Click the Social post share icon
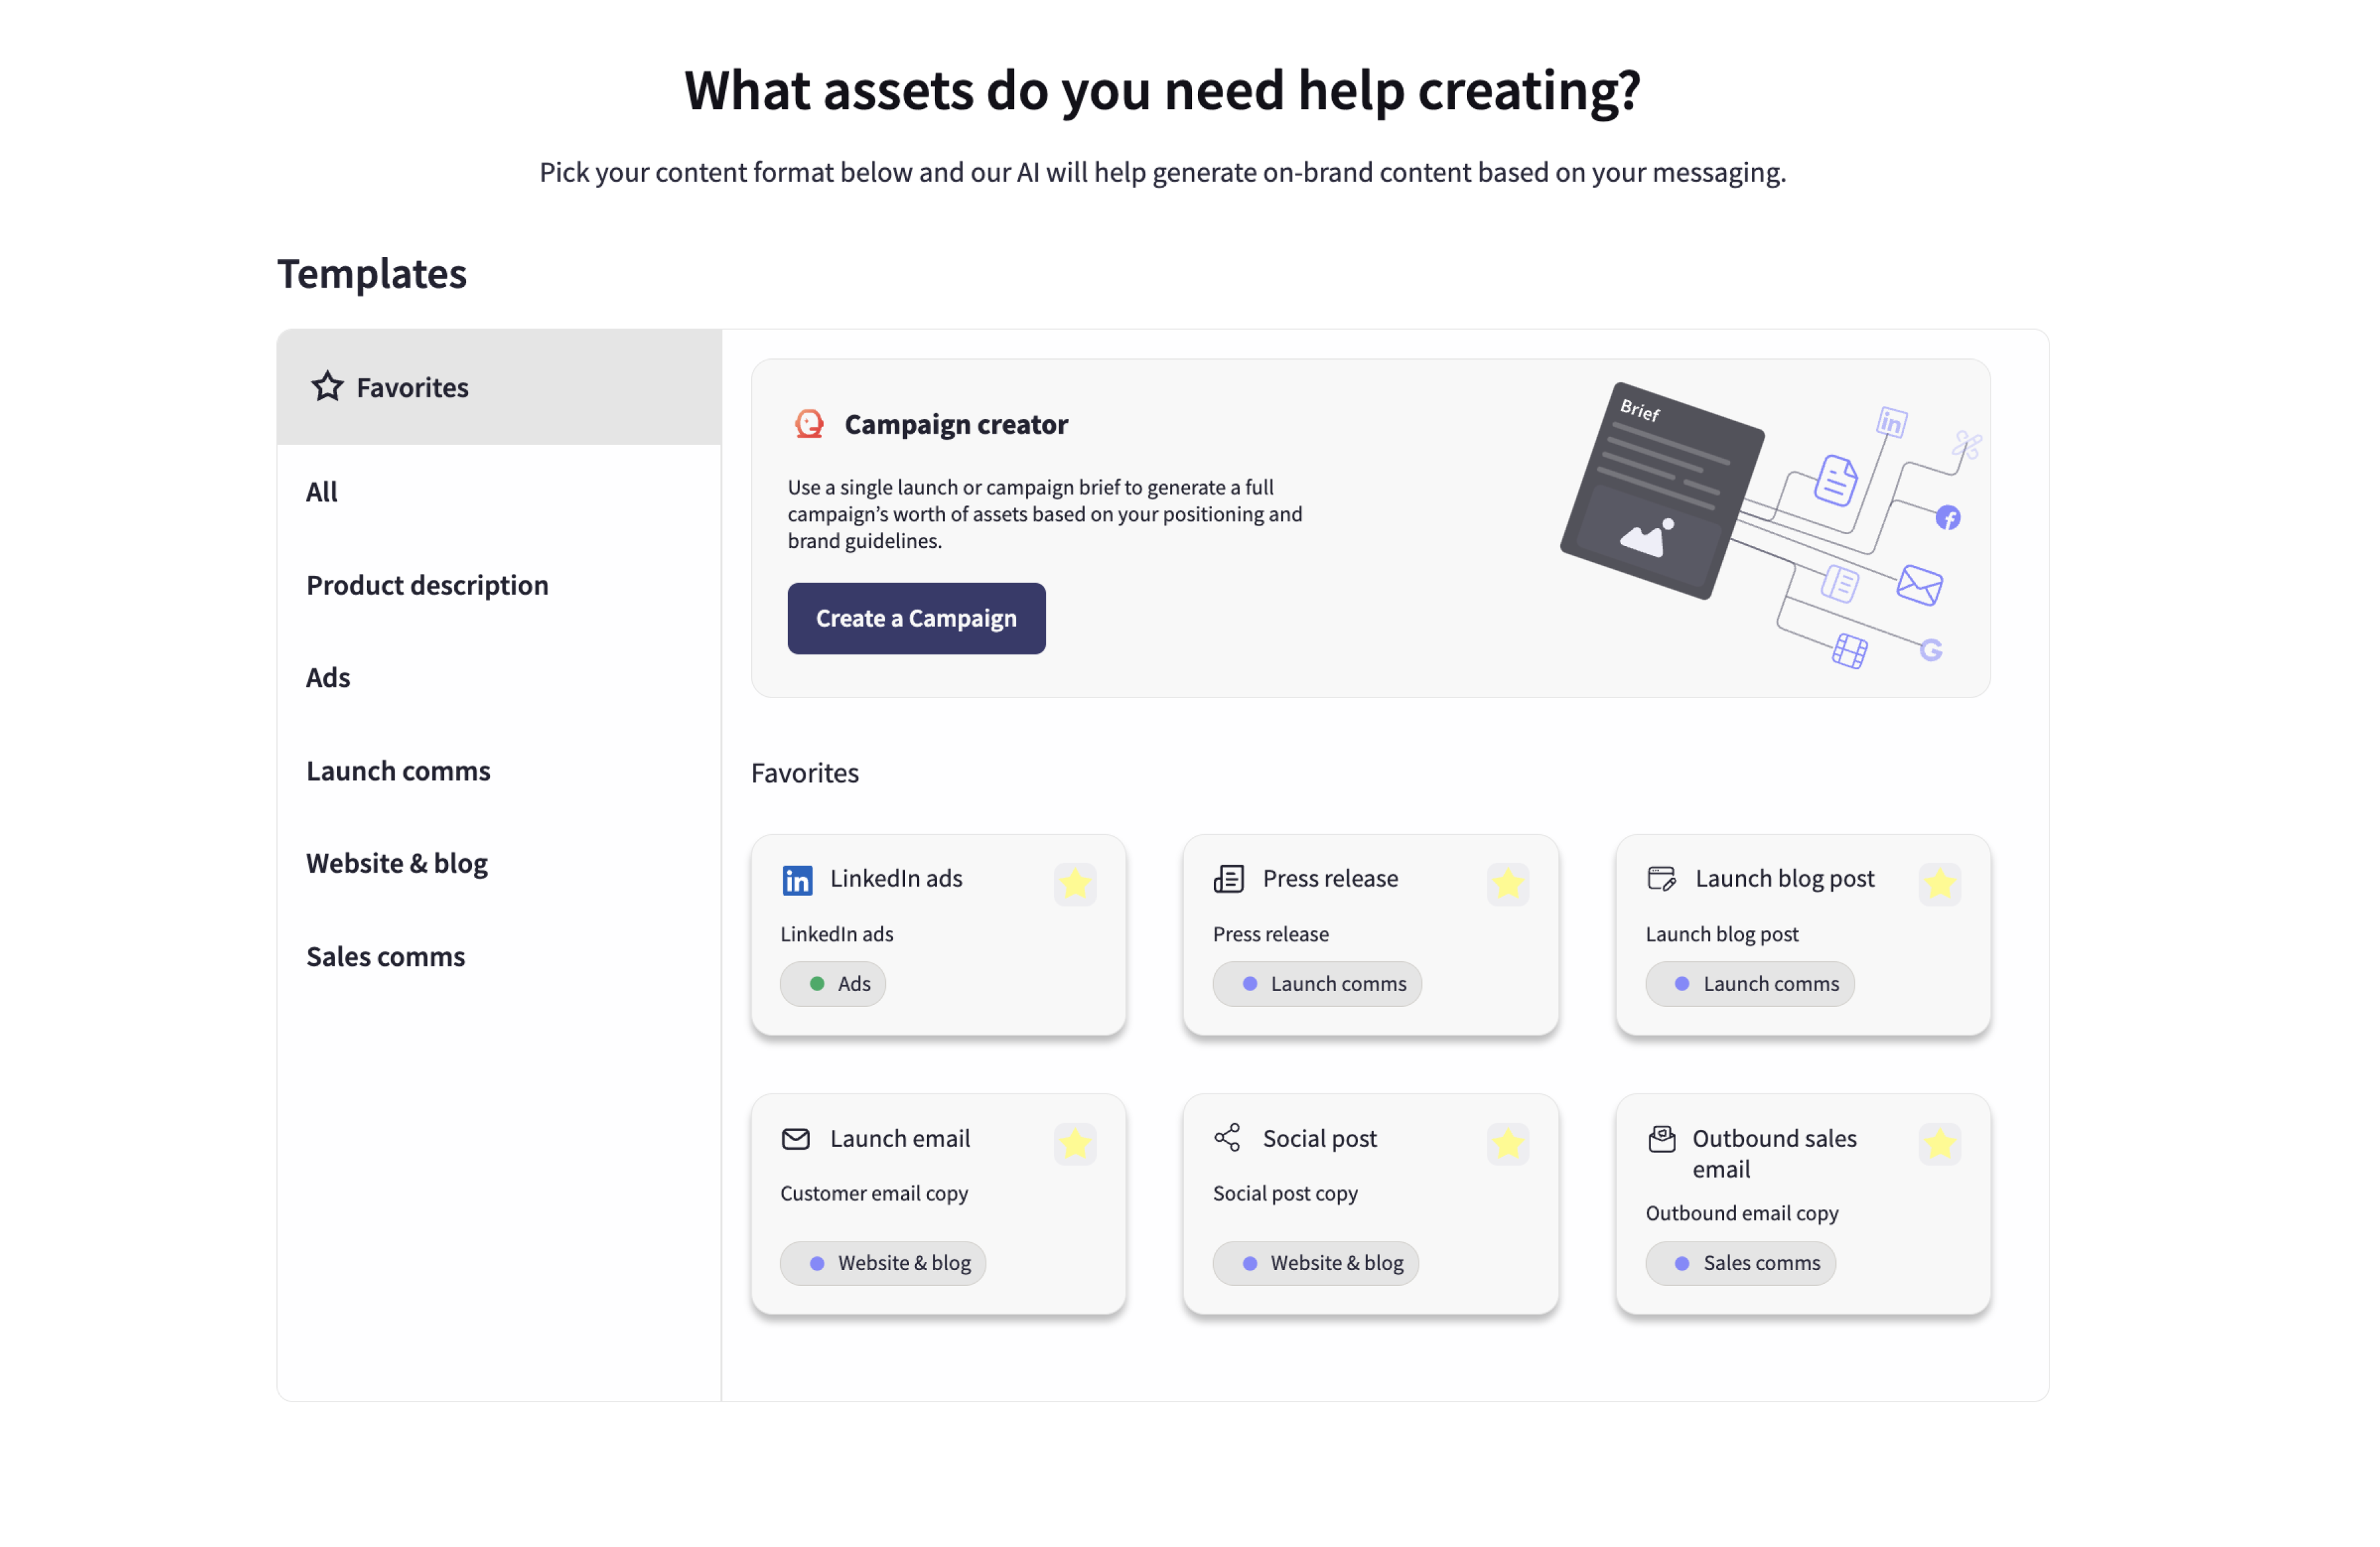 pos(1228,1138)
